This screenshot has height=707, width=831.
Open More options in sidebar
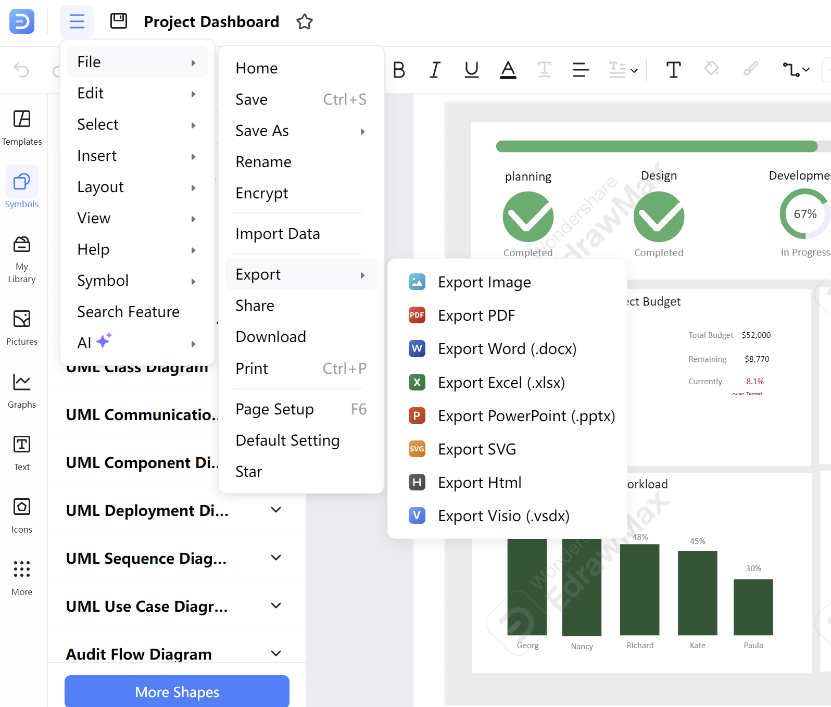(x=22, y=578)
